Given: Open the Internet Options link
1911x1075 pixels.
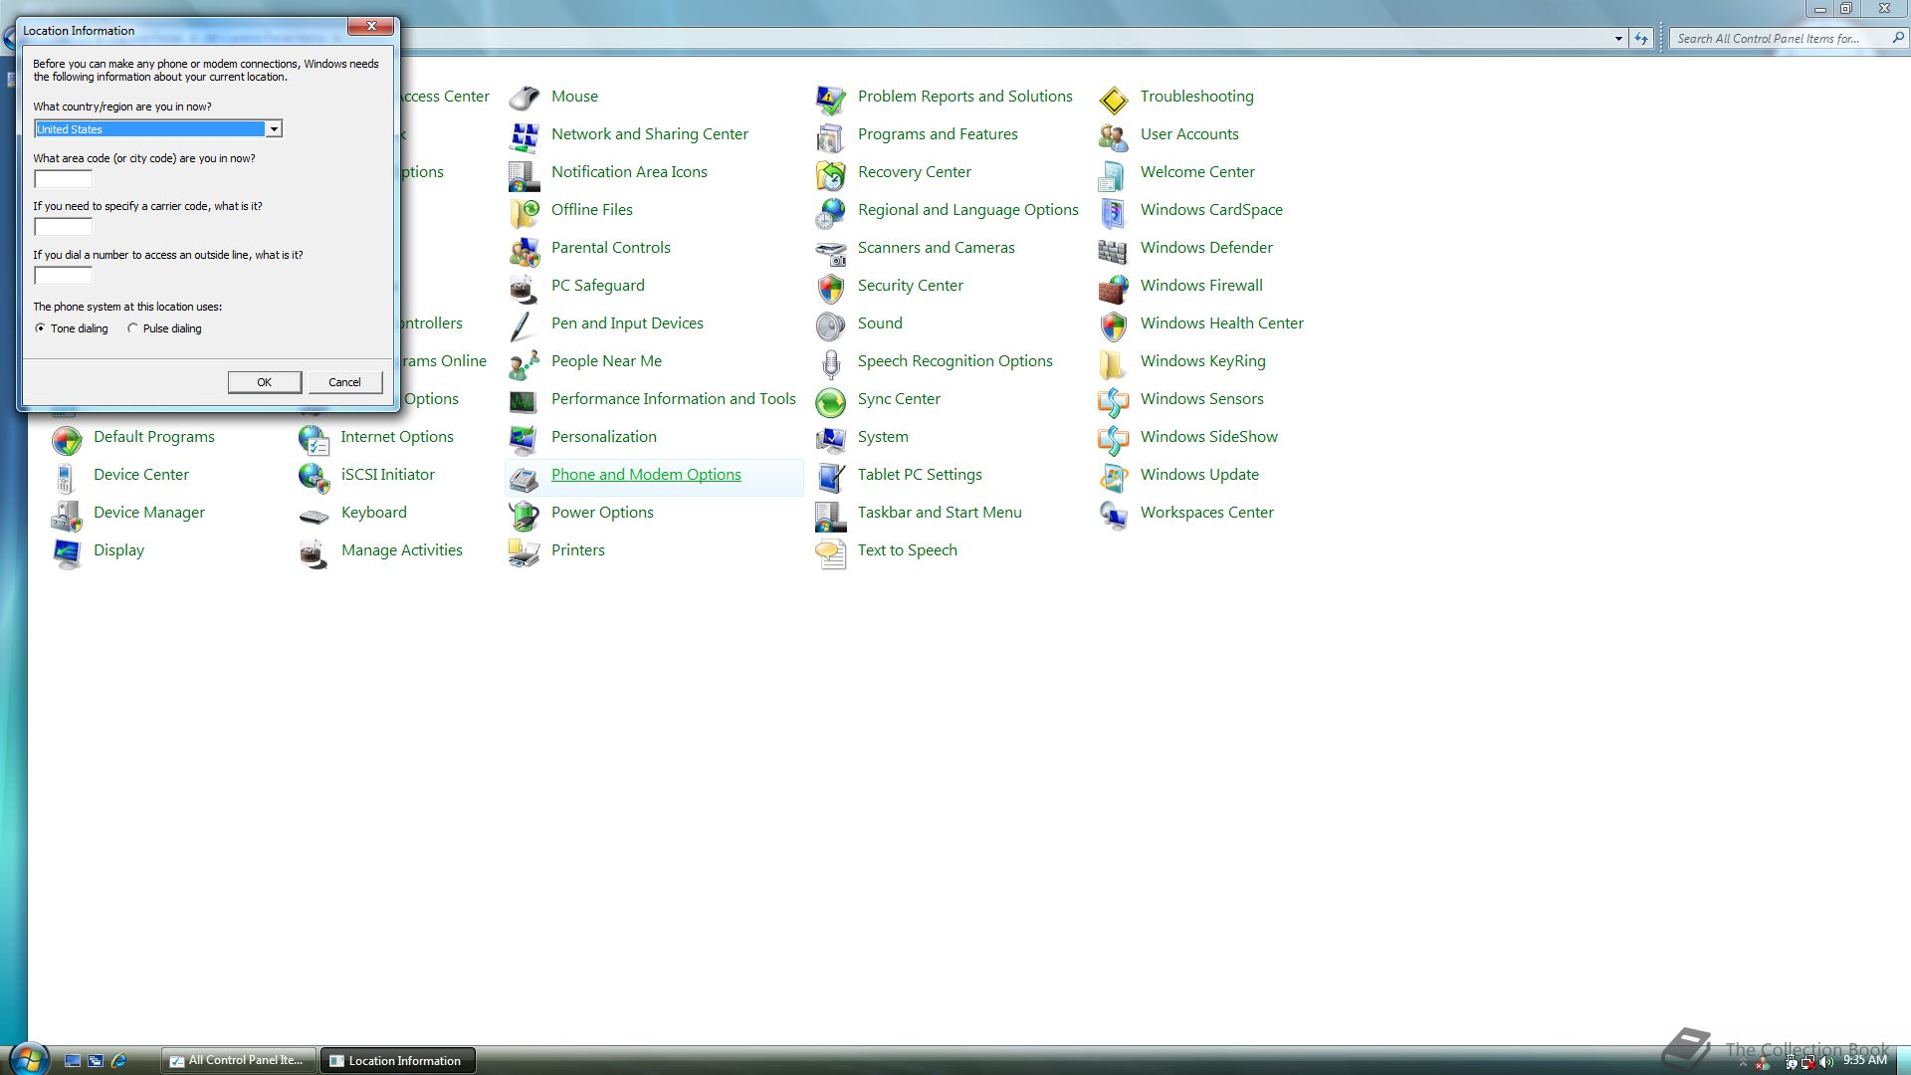Looking at the screenshot, I should coord(397,437).
